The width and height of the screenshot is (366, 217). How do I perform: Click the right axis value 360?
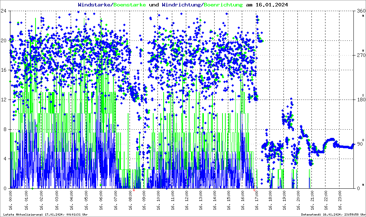pos(361,11)
